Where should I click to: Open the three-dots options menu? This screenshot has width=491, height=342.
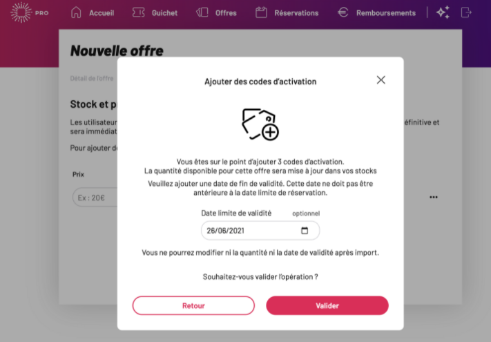click(x=434, y=197)
